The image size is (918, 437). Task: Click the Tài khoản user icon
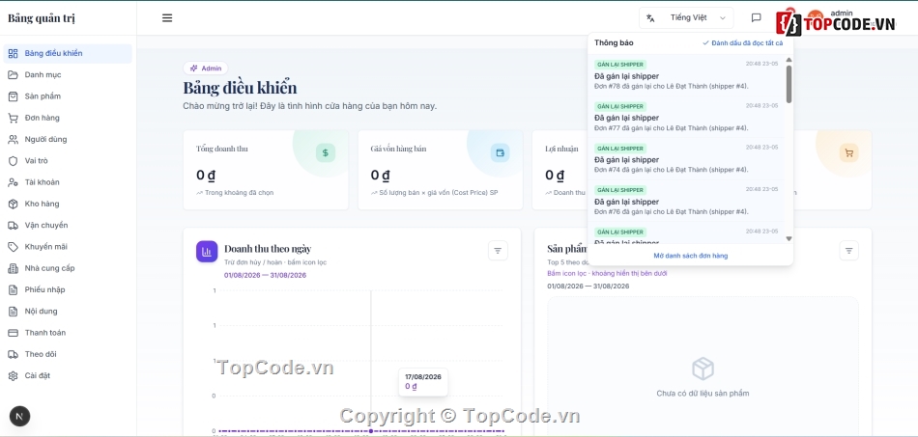[13, 182]
